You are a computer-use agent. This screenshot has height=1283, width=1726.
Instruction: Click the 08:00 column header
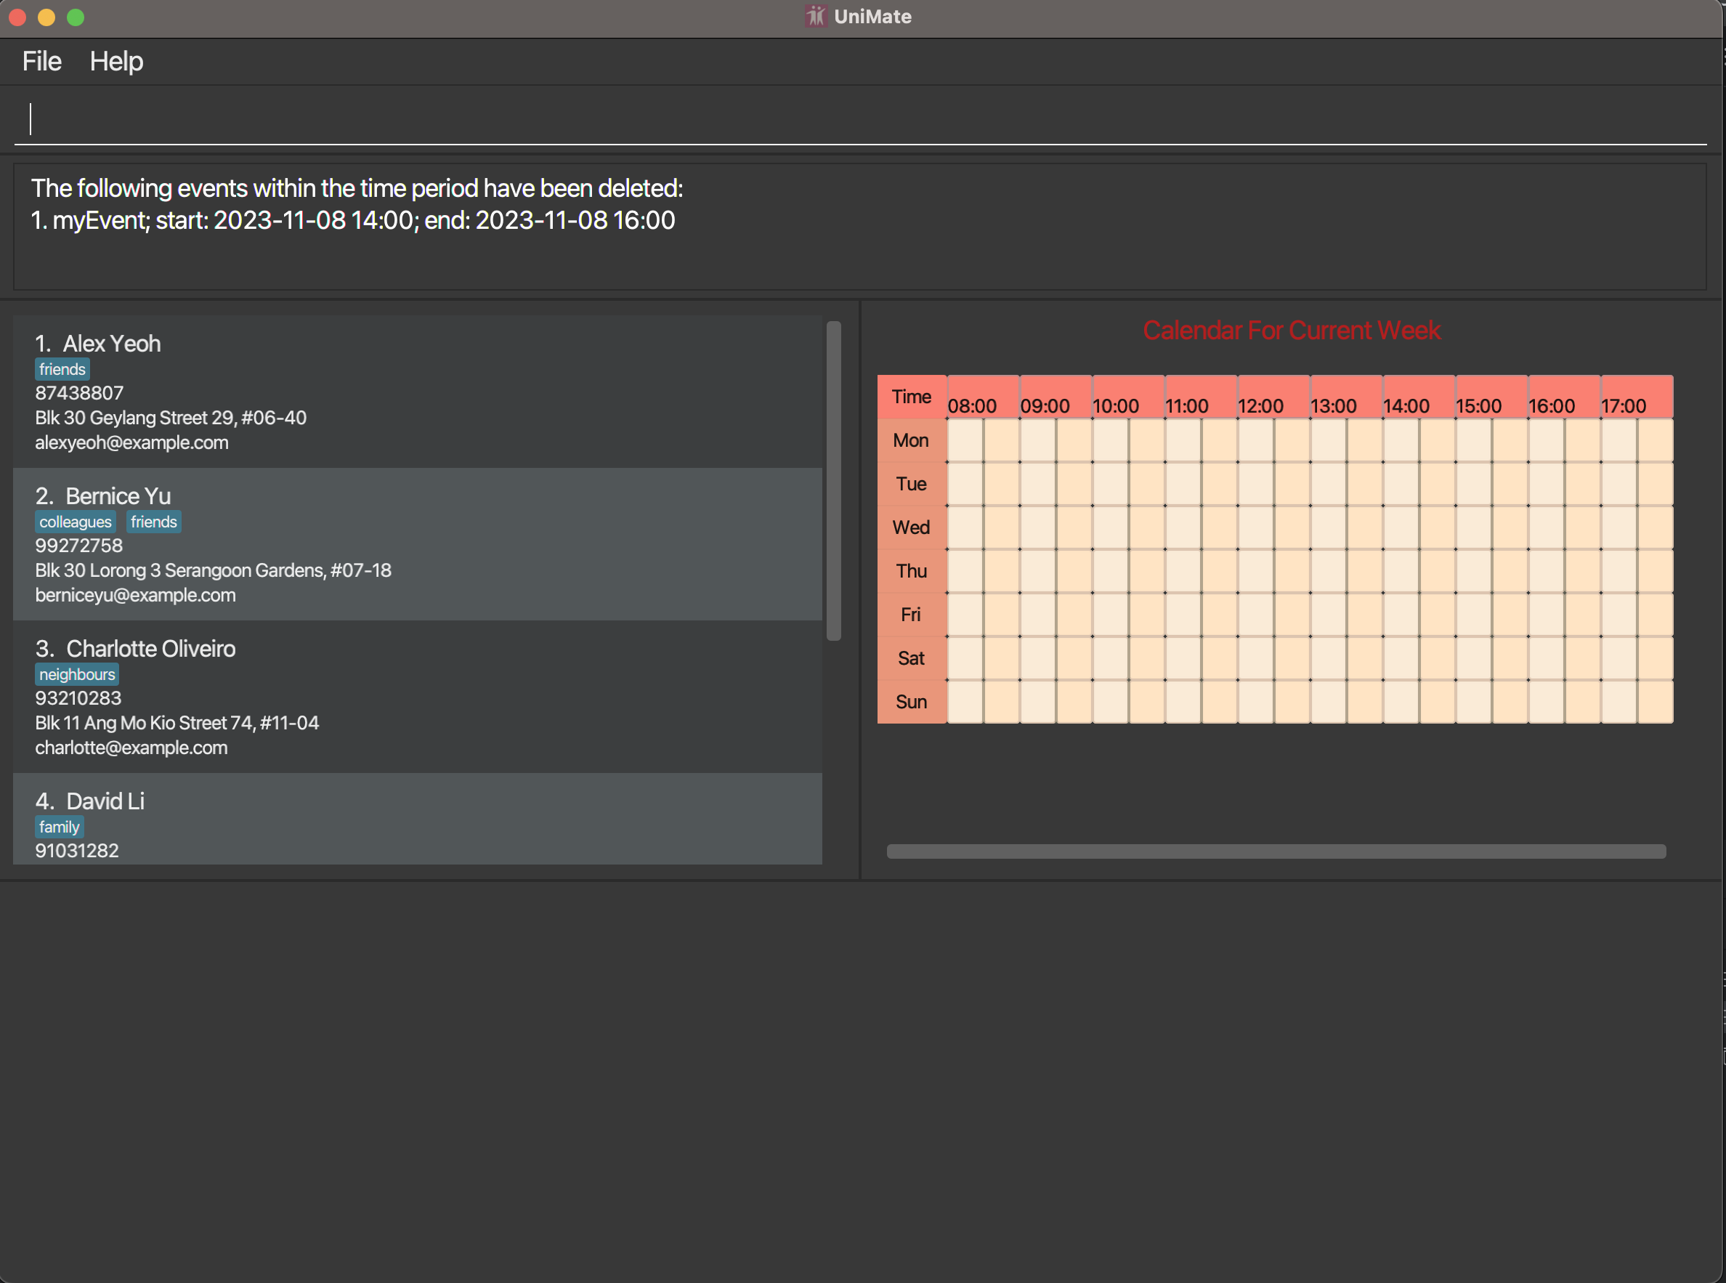[x=982, y=397]
